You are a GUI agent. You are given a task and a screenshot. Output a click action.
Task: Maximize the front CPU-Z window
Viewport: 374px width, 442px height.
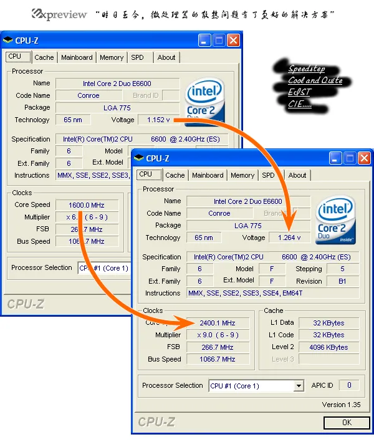point(350,158)
